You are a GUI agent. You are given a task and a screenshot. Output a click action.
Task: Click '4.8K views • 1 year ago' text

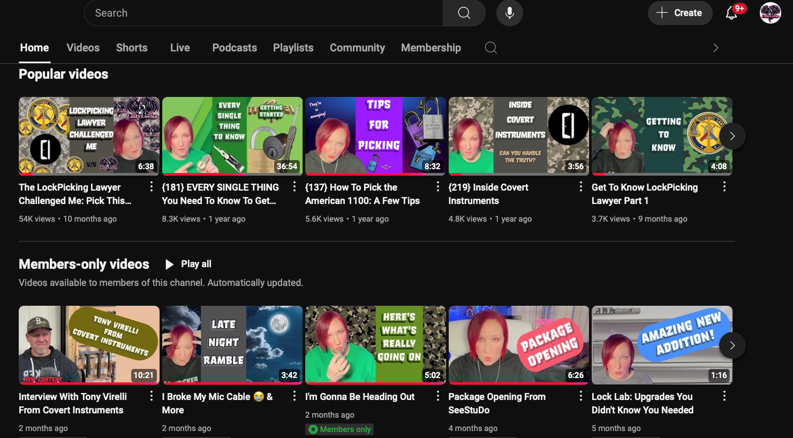click(x=490, y=218)
